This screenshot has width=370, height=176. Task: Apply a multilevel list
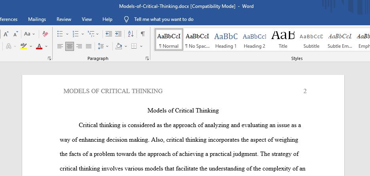[91, 34]
